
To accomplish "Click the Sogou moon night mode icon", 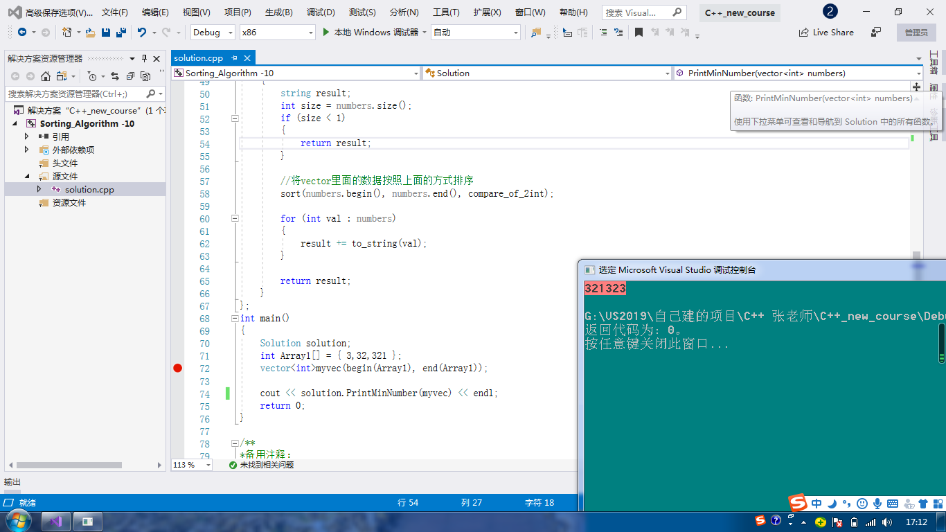I will (x=832, y=504).
